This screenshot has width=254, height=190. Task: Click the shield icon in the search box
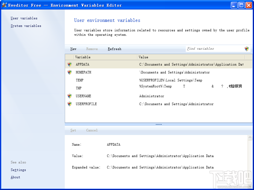point(247,49)
